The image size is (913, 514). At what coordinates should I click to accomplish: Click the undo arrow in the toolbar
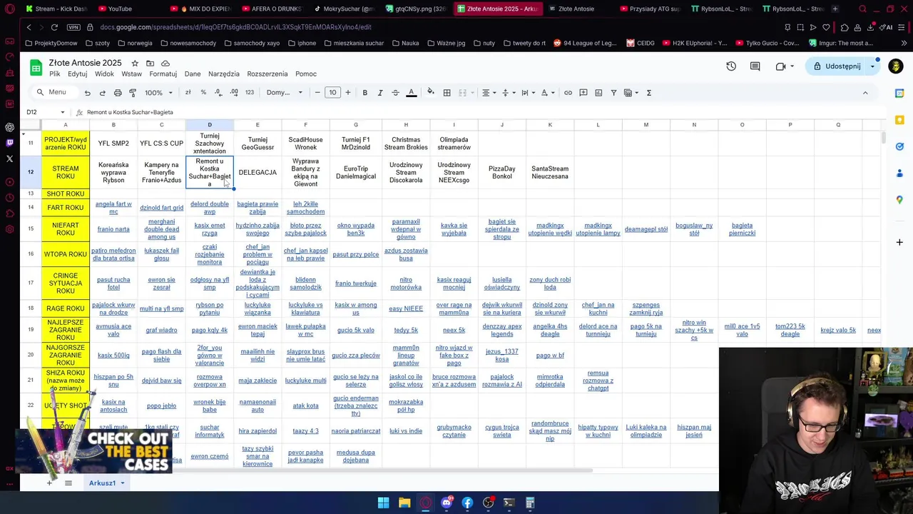[87, 93]
